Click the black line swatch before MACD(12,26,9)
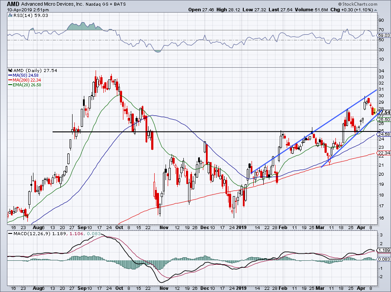Screen dimensions: 391x292 point(10,234)
